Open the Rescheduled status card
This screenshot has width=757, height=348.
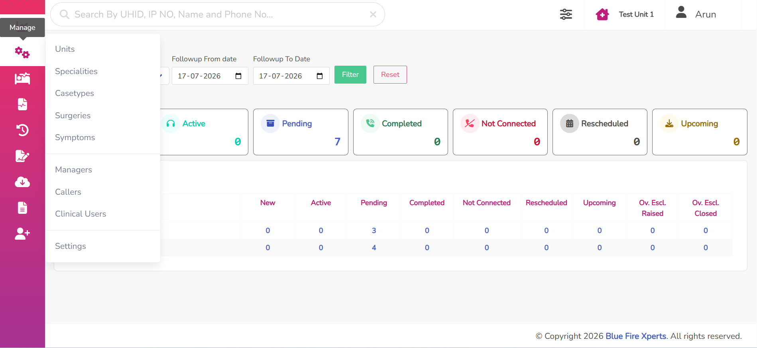(x=600, y=132)
